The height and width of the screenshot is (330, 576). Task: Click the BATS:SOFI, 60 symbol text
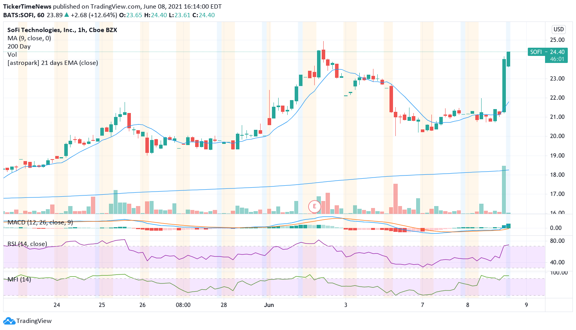[x=24, y=15]
